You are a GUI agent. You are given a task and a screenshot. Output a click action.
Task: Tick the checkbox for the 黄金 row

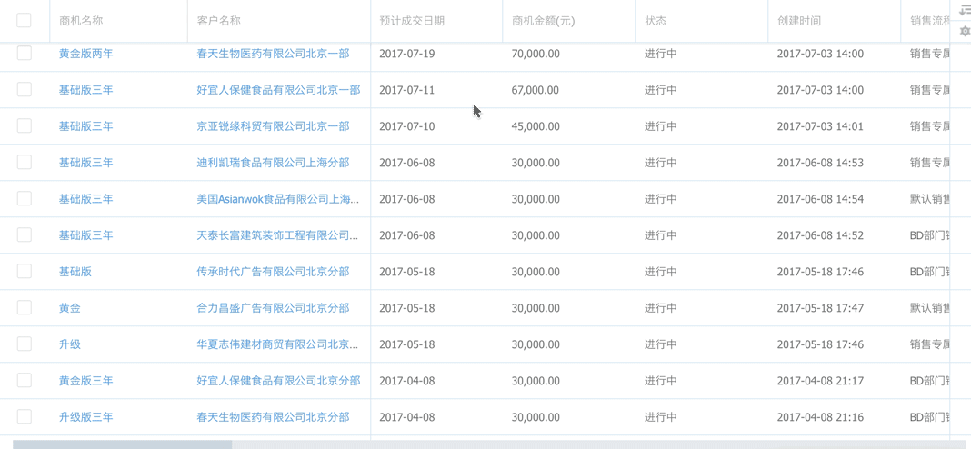pyautogui.click(x=25, y=308)
